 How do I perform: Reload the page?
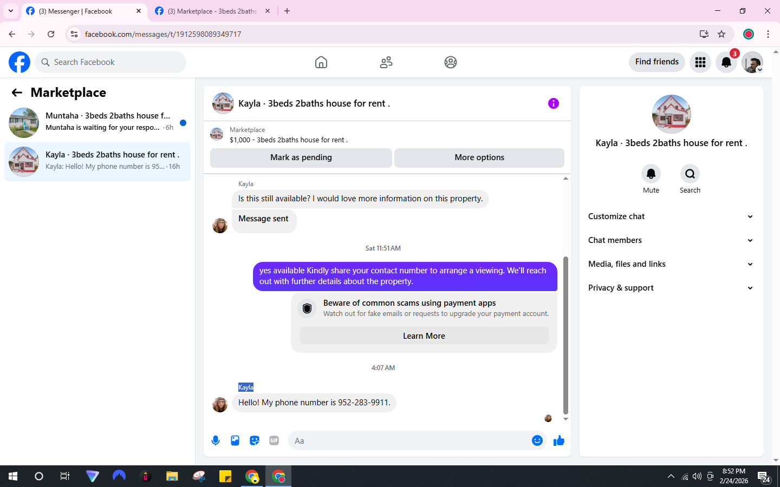point(51,34)
